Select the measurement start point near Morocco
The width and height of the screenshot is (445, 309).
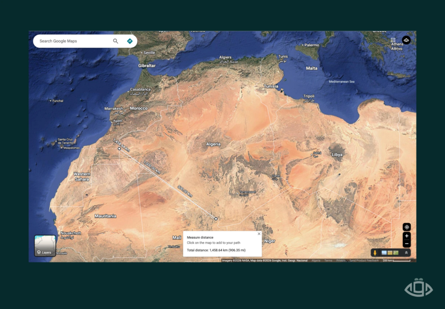click(x=120, y=148)
